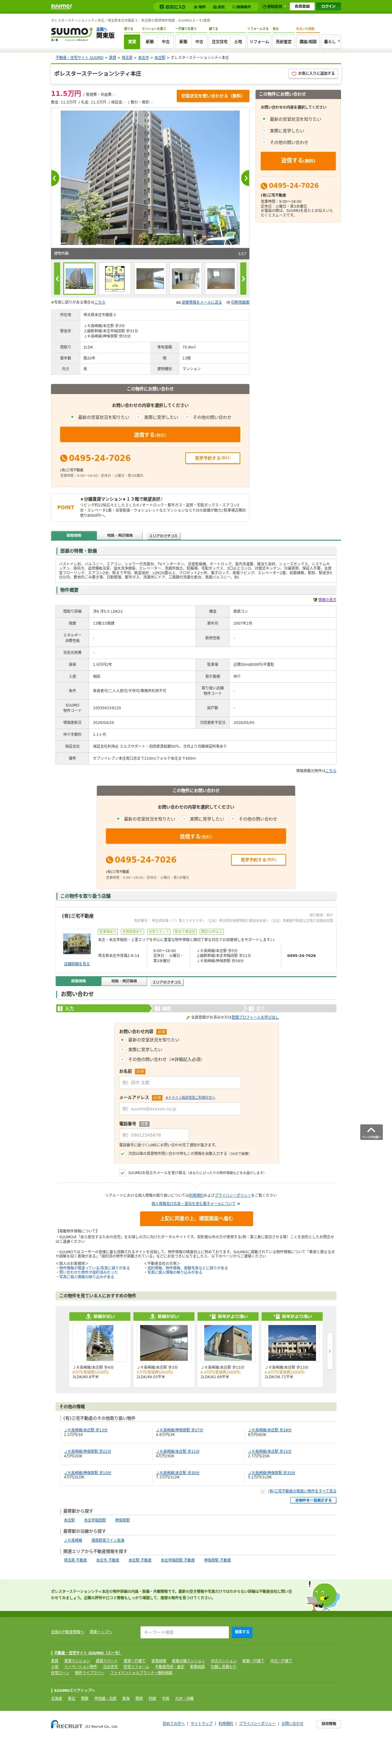
Task: Open saved 会社 from the header bar
Action: (x=219, y=7)
